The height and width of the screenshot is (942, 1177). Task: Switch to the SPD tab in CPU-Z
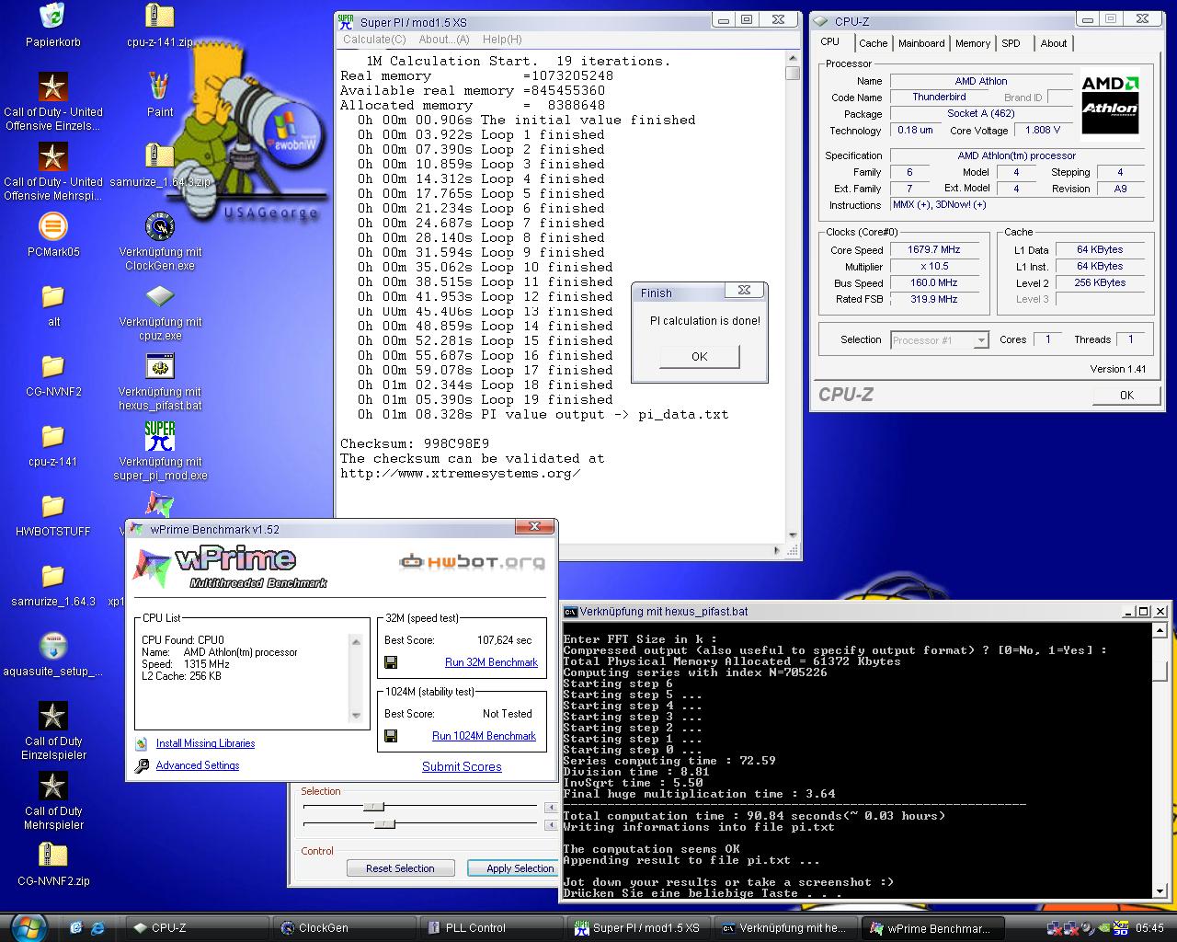coord(1011,43)
